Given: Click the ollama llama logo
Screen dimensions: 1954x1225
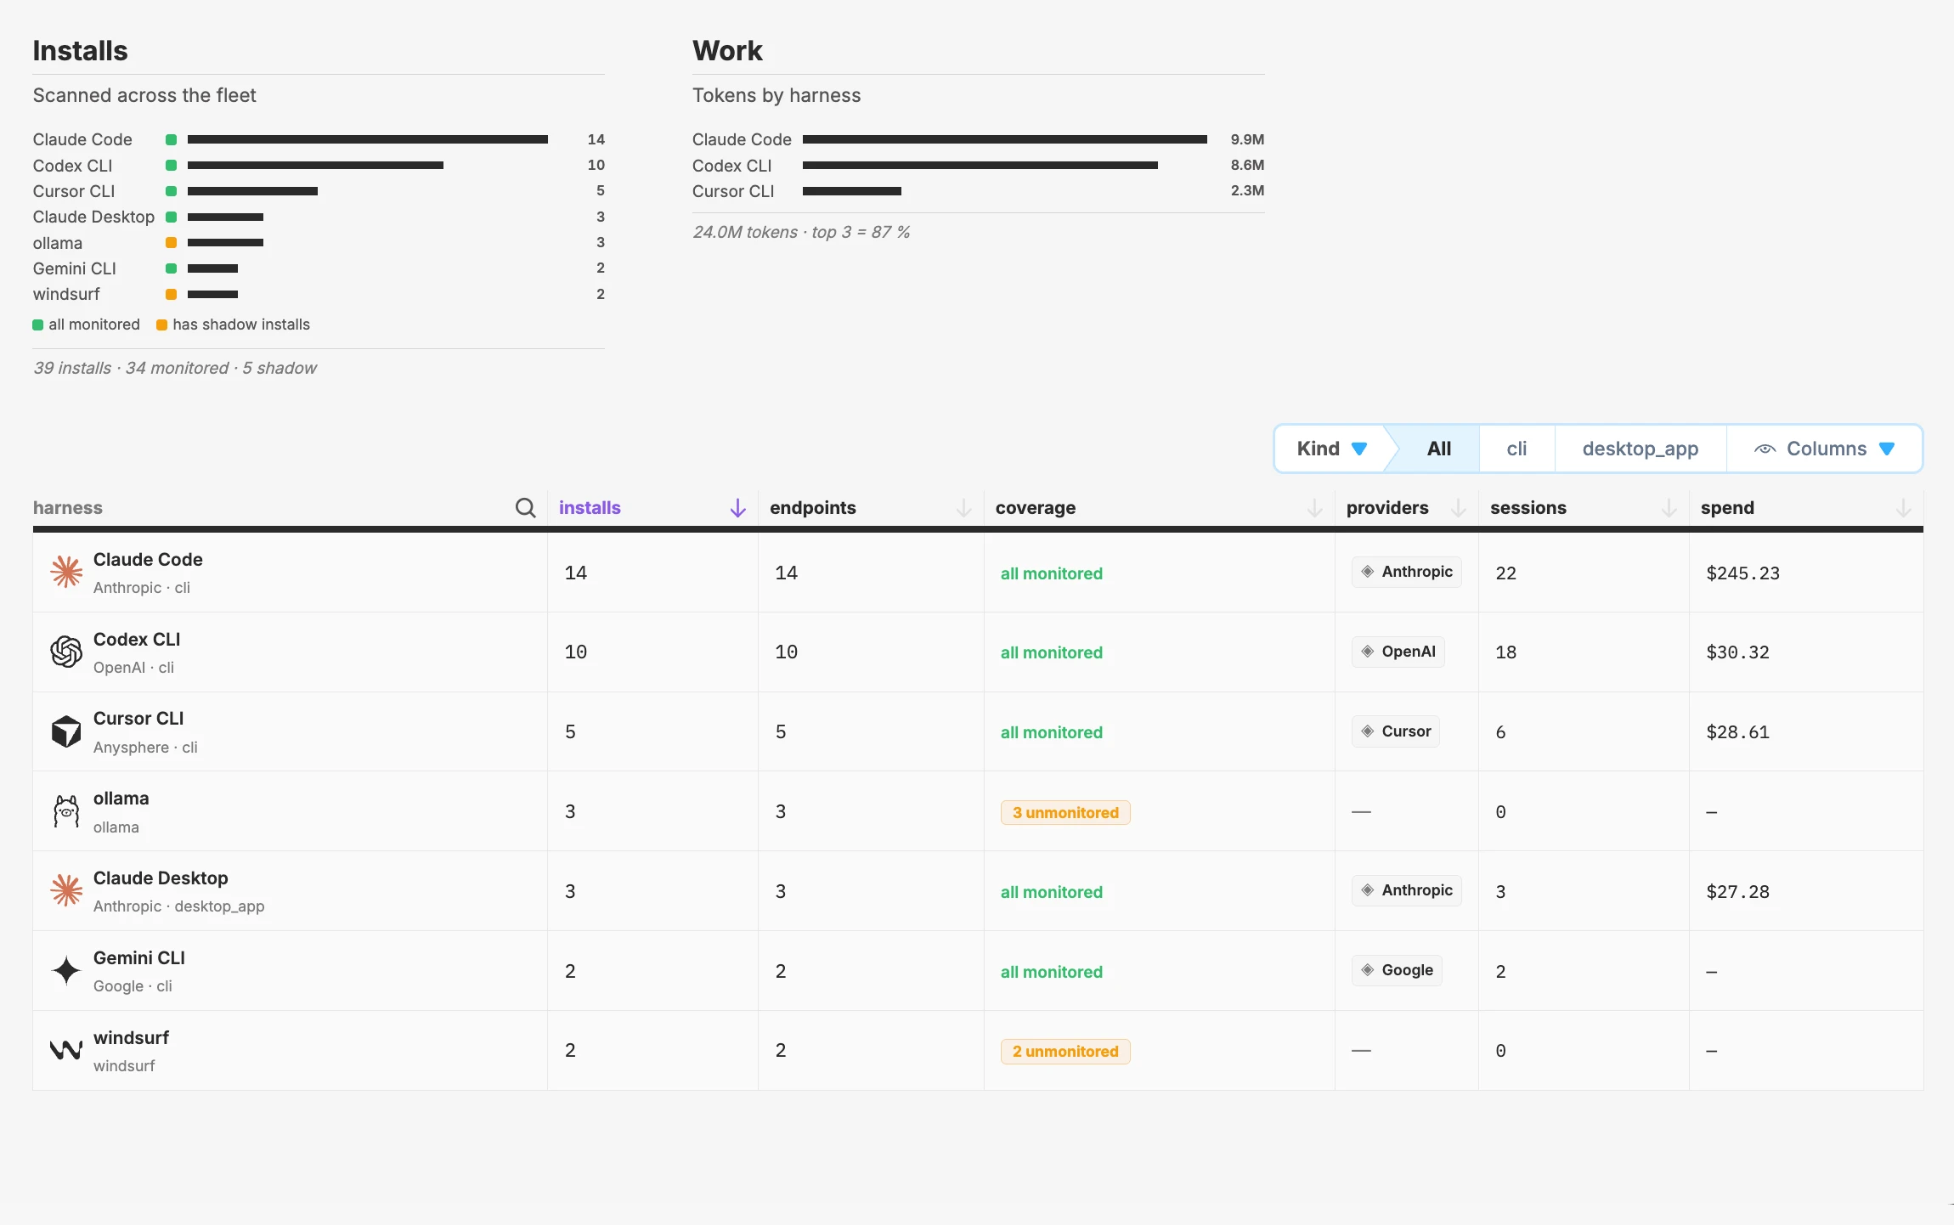Looking at the screenshot, I should coord(66,811).
